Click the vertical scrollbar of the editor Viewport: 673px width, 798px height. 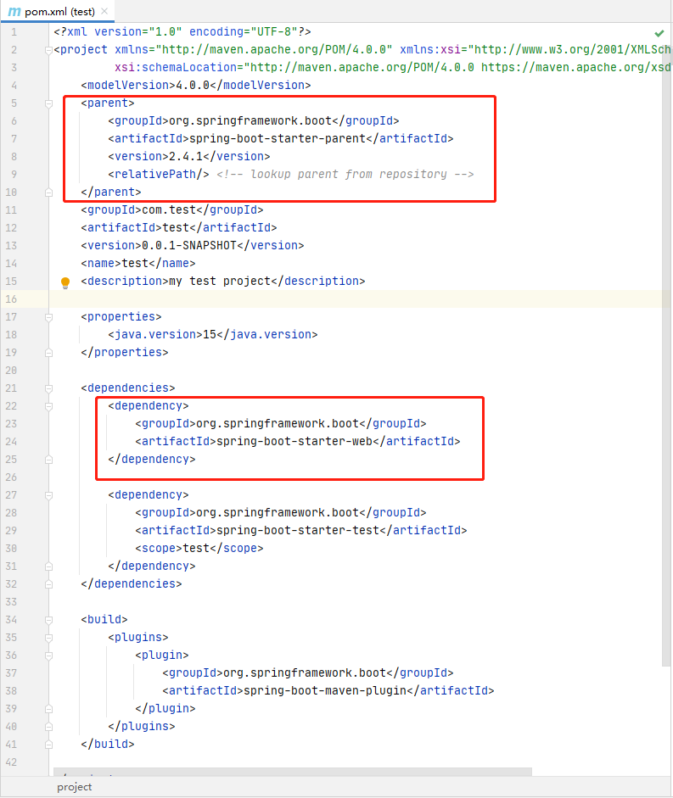click(666, 356)
